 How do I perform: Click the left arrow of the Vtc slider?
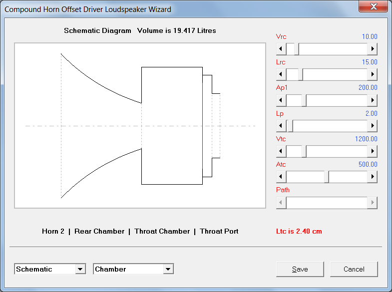[x=281, y=151]
